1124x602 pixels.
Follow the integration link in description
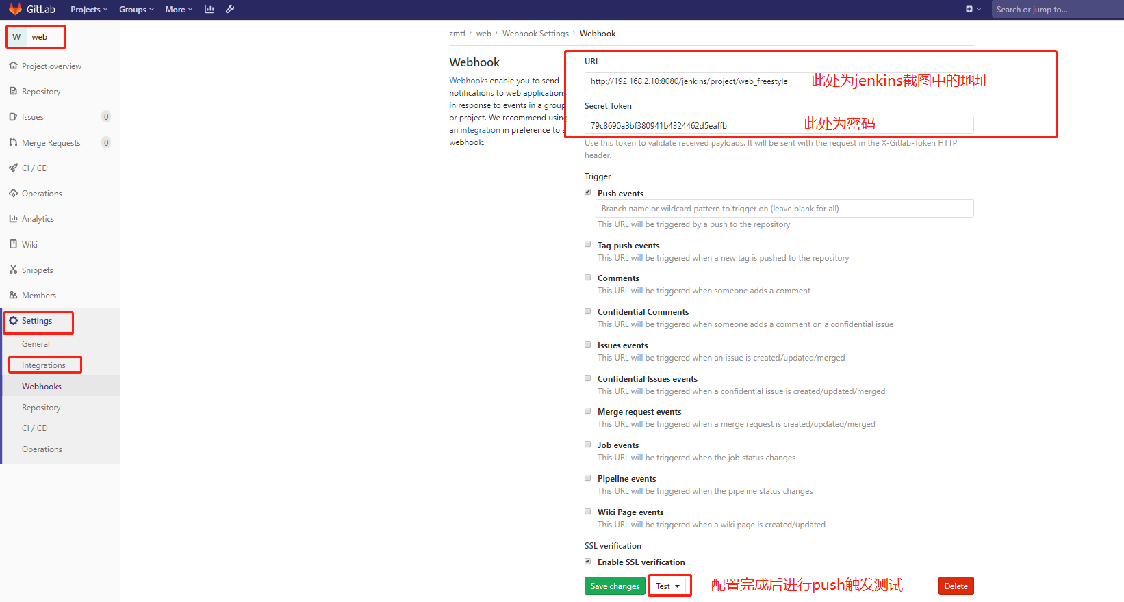point(480,130)
